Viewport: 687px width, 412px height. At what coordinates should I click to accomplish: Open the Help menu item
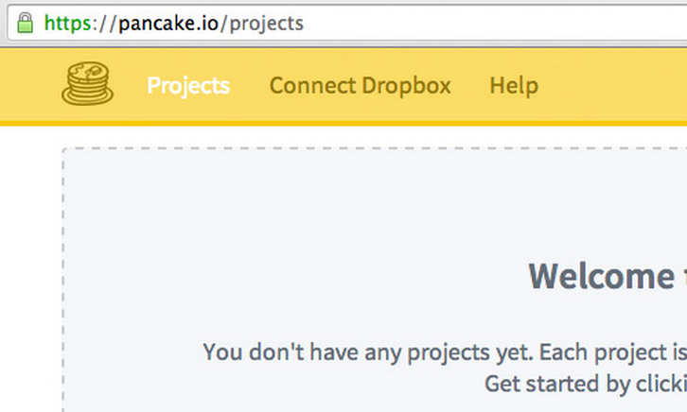[x=514, y=86]
